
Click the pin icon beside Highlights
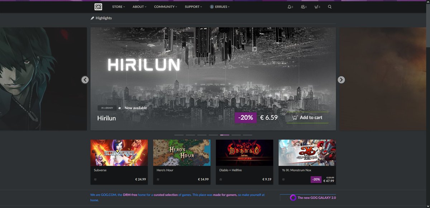tap(92, 18)
